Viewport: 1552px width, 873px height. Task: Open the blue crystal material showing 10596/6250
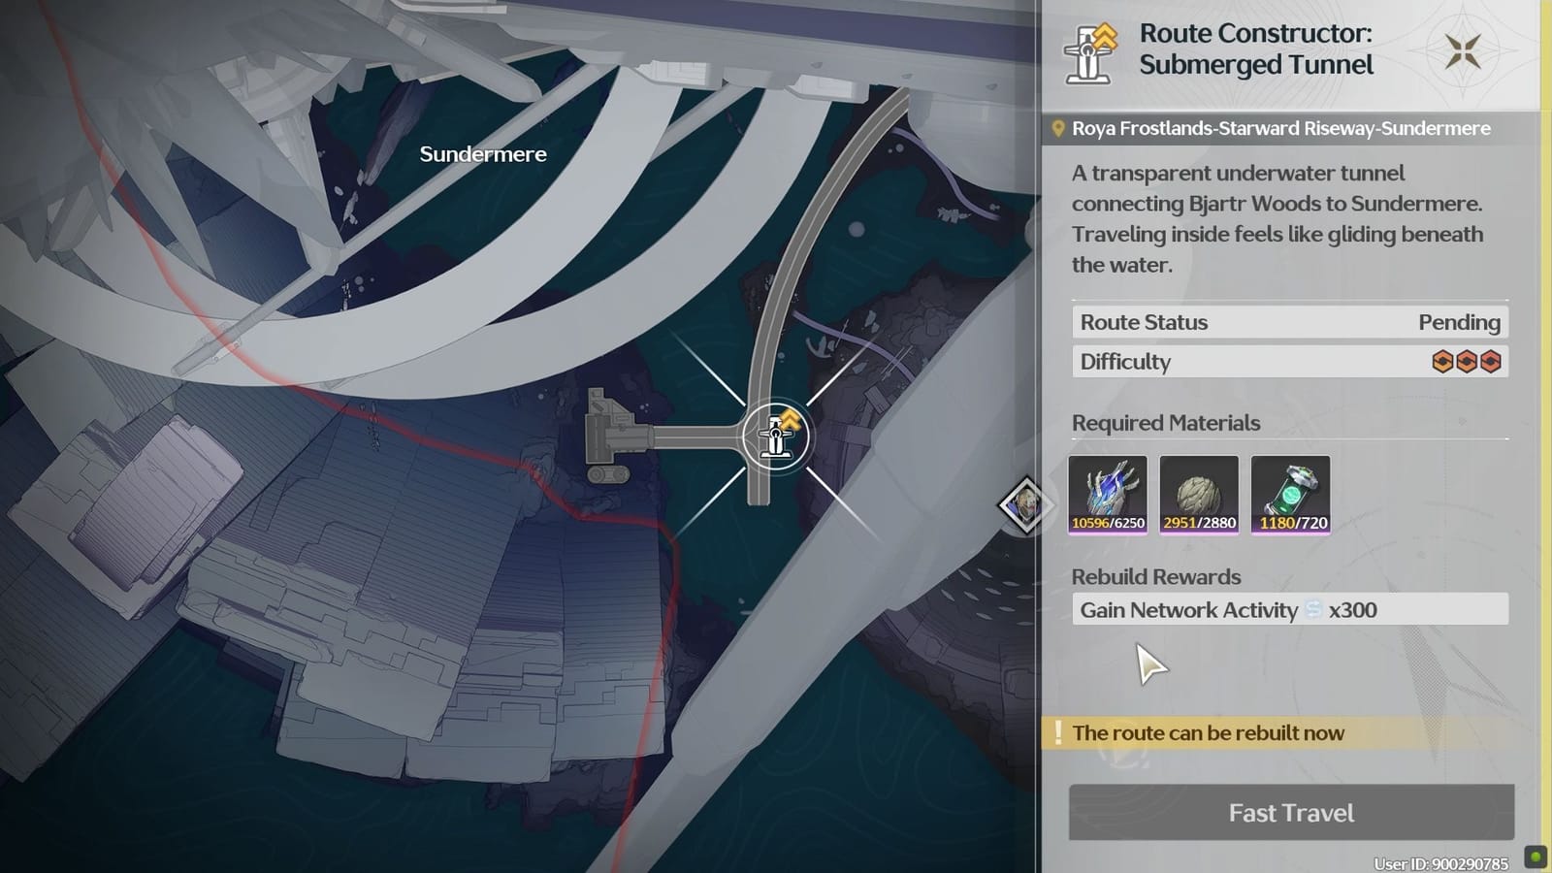1108,495
